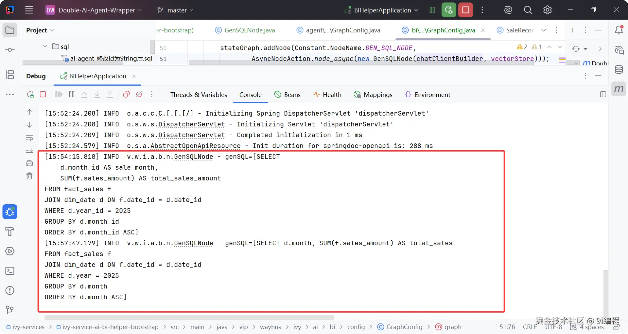Expand Project view dropdown

click(x=40, y=30)
